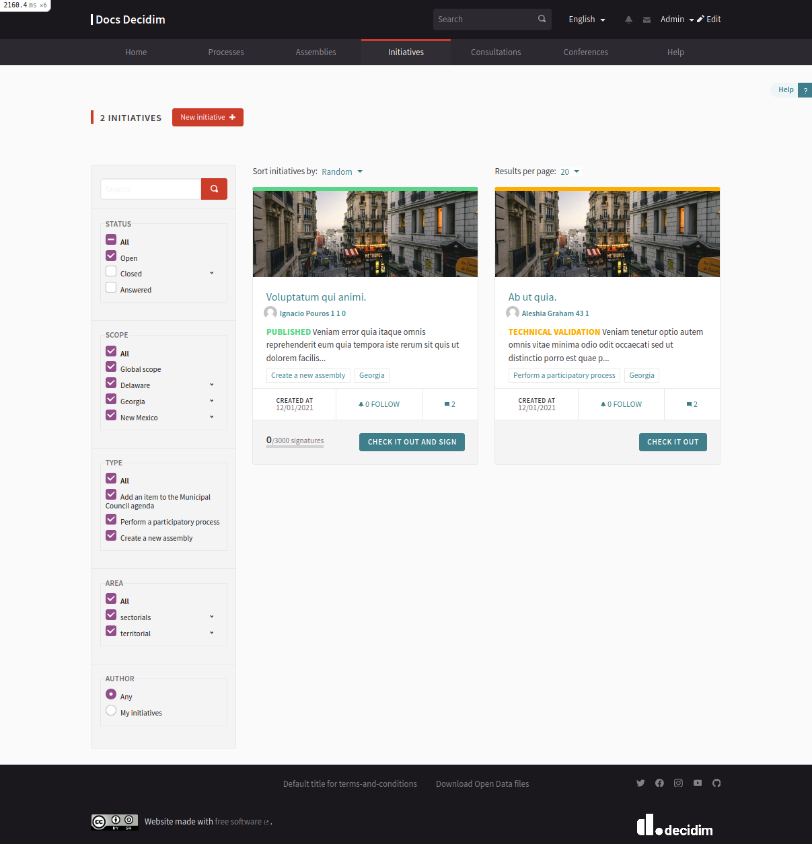Click the New initiative button
This screenshot has height=844, width=812.
[208, 117]
